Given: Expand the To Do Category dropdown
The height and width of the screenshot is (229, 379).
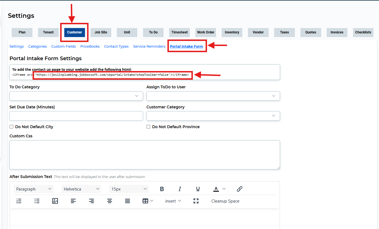Looking at the screenshot, I should pos(76,96).
